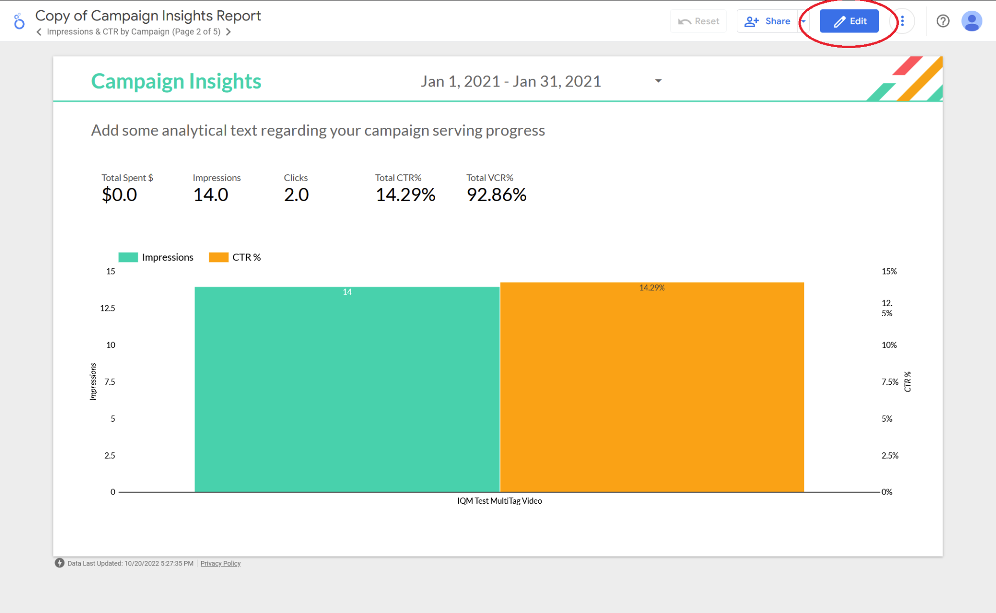Viewport: 996px width, 613px height.
Task: Click the Share button
Action: coord(767,21)
